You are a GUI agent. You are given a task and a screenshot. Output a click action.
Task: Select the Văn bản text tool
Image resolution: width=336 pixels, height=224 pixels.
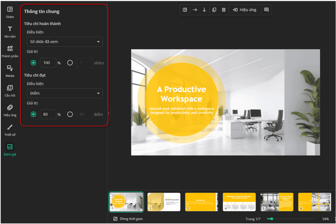pyautogui.click(x=10, y=32)
